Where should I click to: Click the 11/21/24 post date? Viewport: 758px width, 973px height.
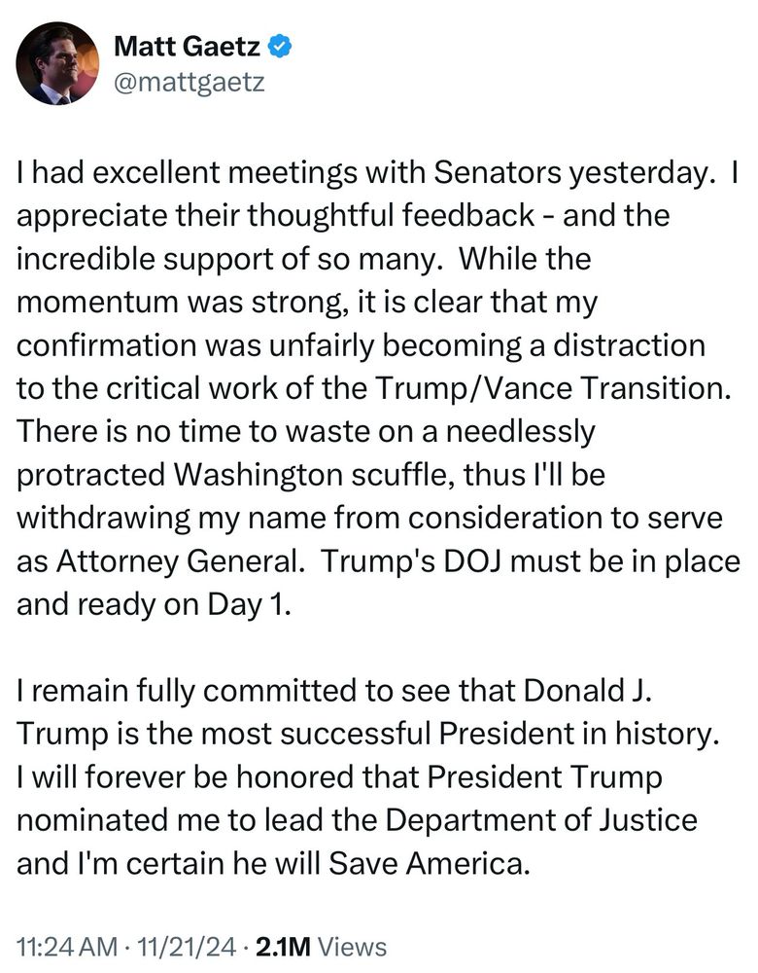[188, 947]
